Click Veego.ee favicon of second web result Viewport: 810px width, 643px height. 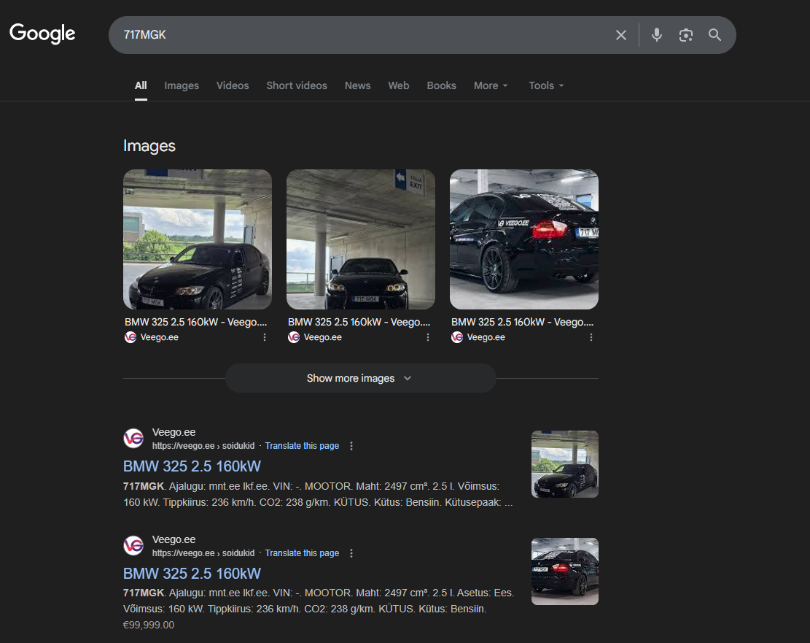point(133,546)
